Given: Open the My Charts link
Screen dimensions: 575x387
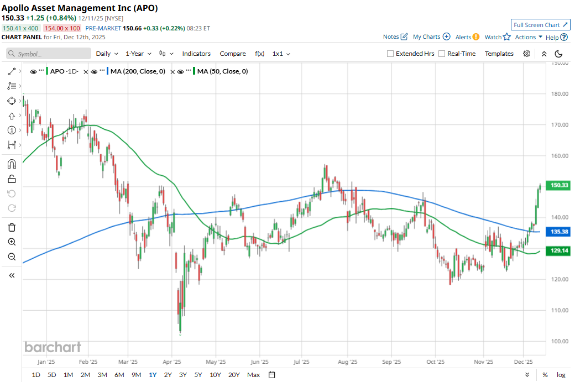Looking at the screenshot, I should tap(431, 37).
